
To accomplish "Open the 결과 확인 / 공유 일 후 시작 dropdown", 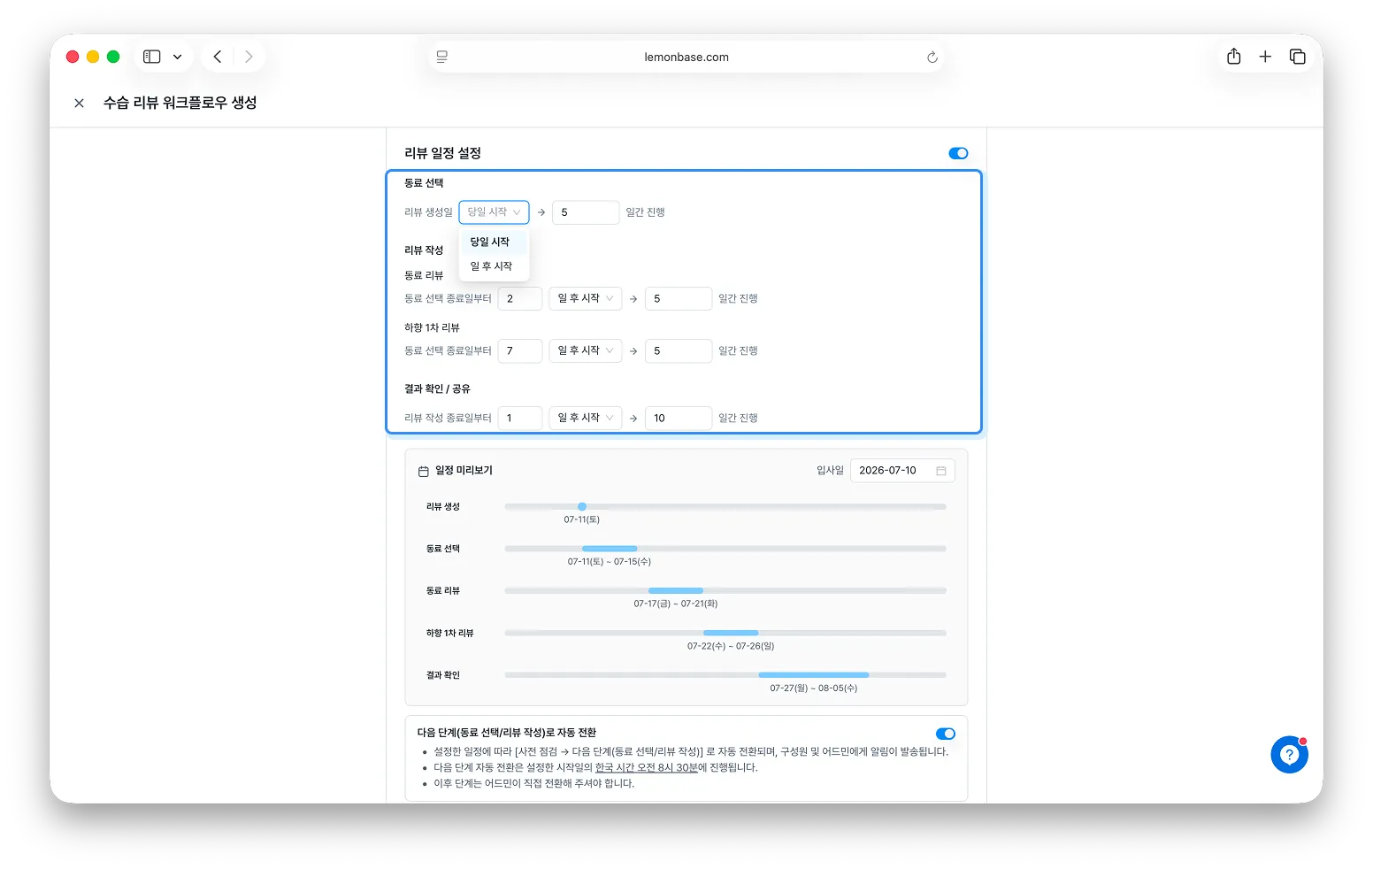I will tap(586, 419).
